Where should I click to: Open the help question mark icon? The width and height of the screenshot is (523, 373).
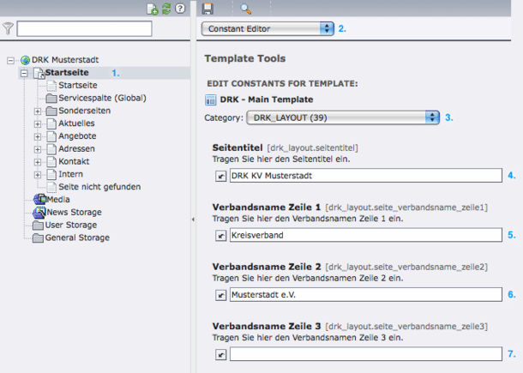[180, 9]
